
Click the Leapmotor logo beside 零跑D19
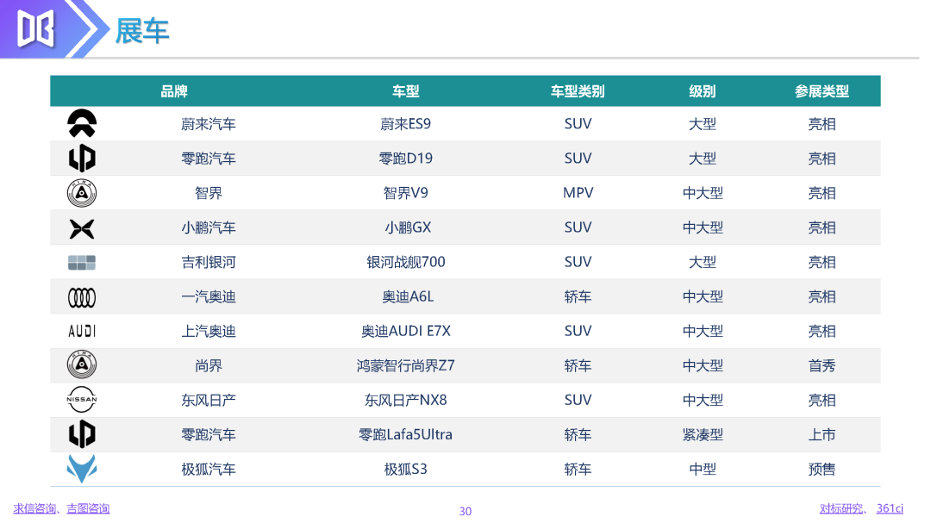coord(82,159)
